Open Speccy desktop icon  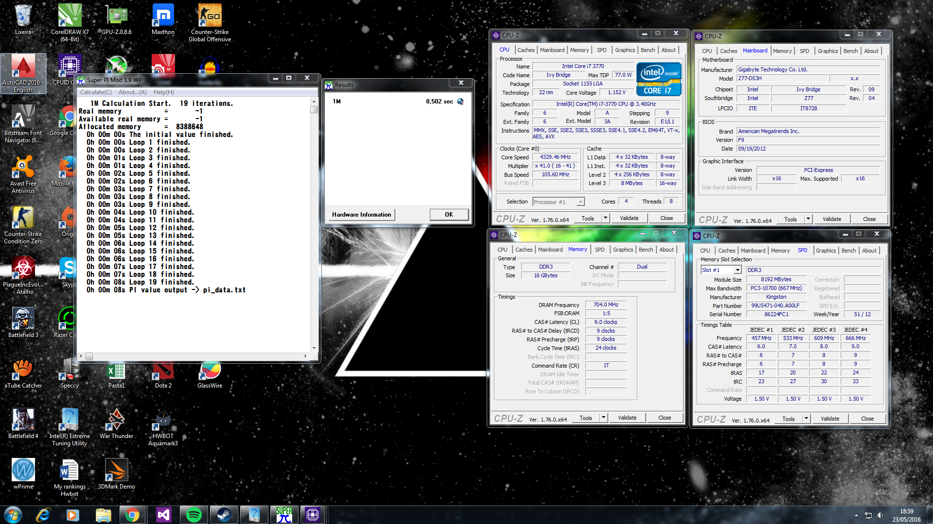70,373
